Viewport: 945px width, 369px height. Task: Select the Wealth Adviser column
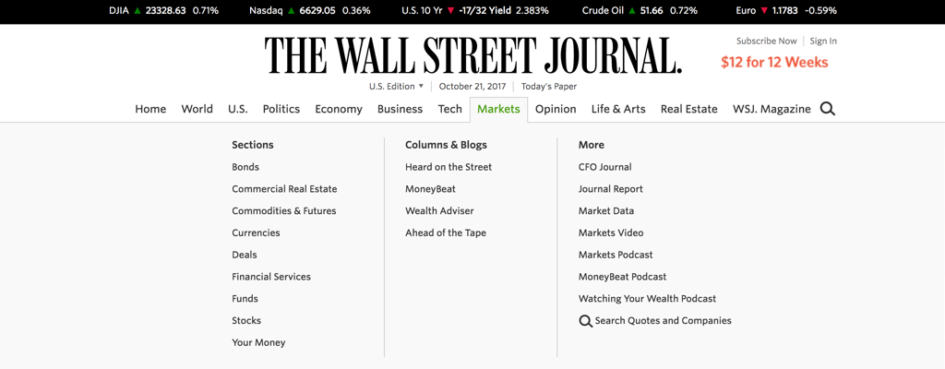coord(439,211)
